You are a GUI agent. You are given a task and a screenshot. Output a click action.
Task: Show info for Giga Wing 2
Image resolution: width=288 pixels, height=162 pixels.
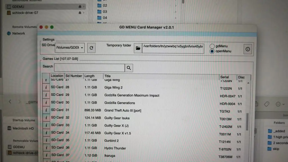point(46,87)
